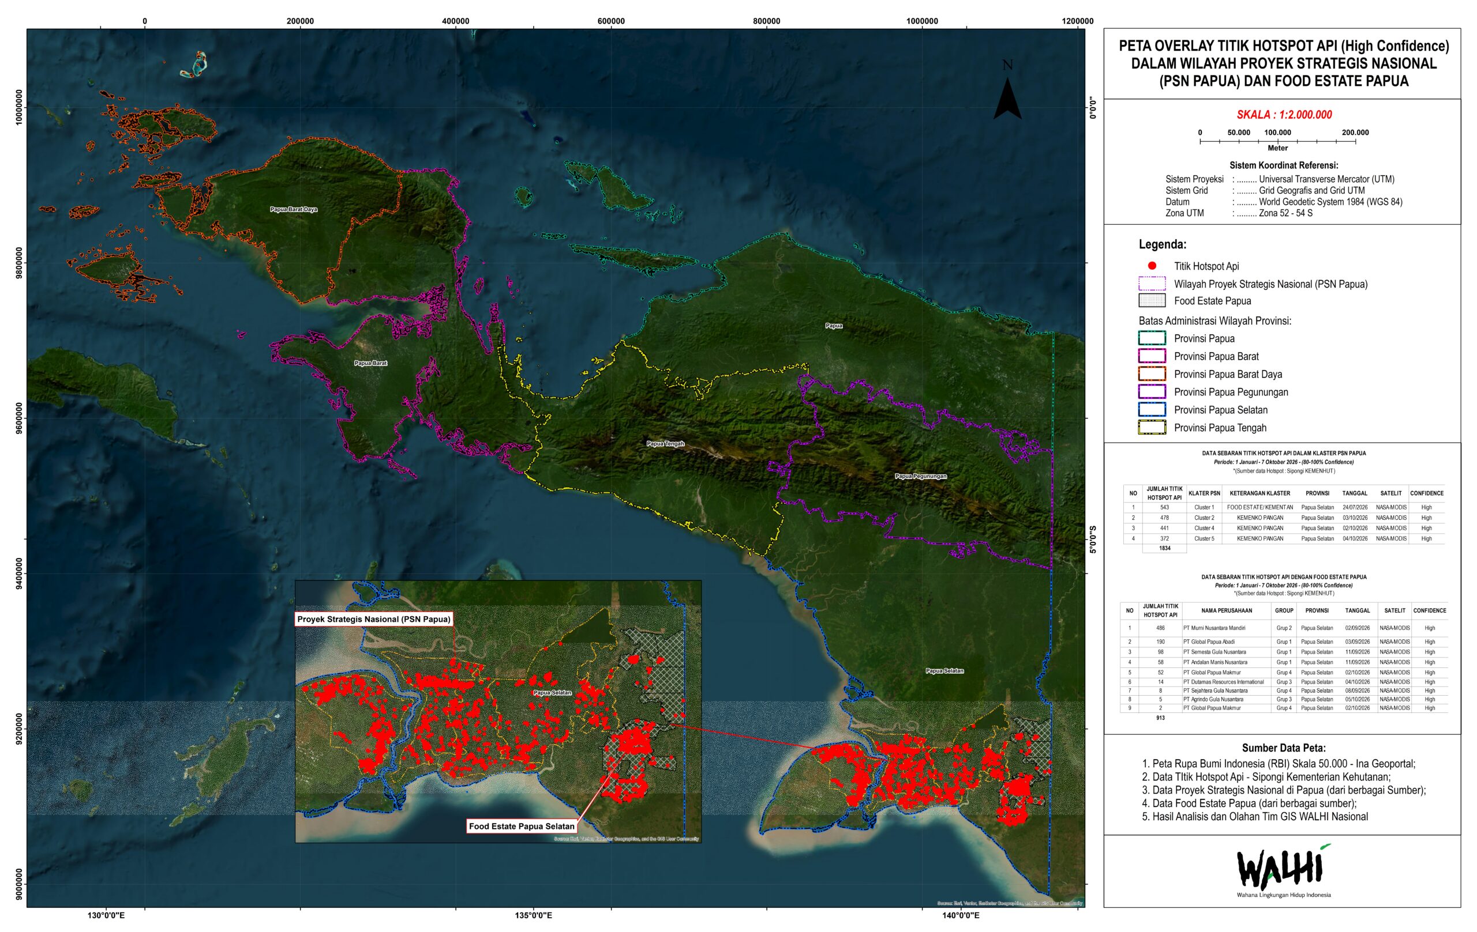Click the Provinsi Papua Pegunungan legend swatch
This screenshot has width=1477, height=932.
pos(1152,391)
